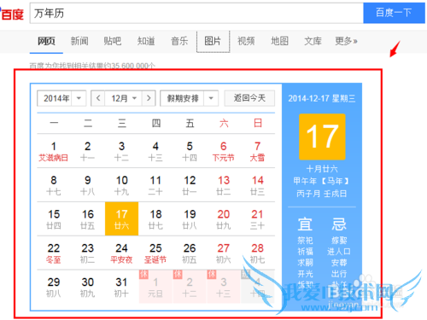Select December 29 in calendar
Viewport: 427px width, 320px height.
(54, 287)
